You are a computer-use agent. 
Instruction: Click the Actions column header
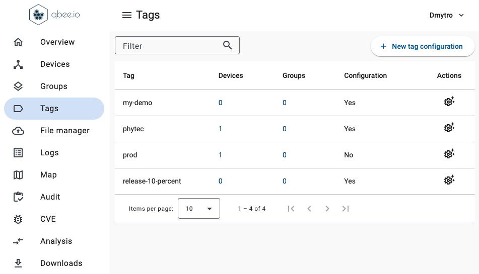click(x=449, y=75)
